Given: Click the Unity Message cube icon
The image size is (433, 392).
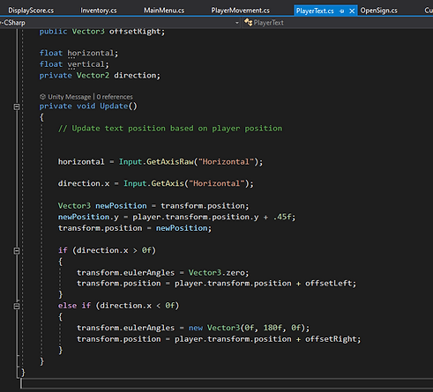Looking at the screenshot, I should (x=42, y=97).
